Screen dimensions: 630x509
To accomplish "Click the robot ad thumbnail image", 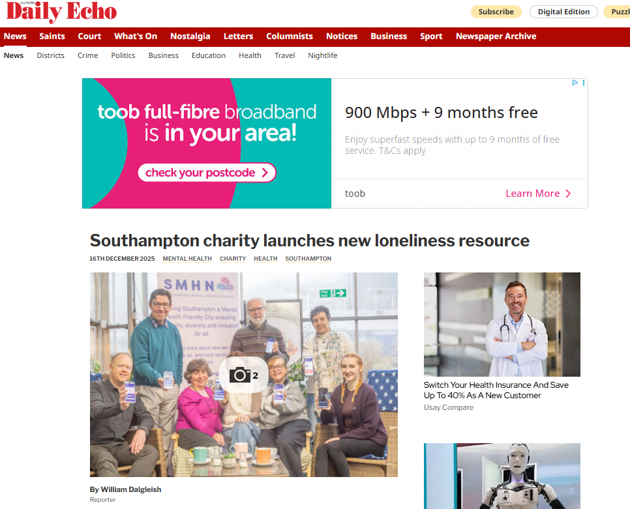I will point(502,476).
